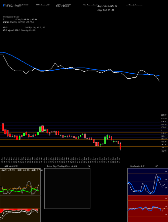Click the first red candlestick at chart start
Screen dimensions: 168x222
click(x=3, y=127)
